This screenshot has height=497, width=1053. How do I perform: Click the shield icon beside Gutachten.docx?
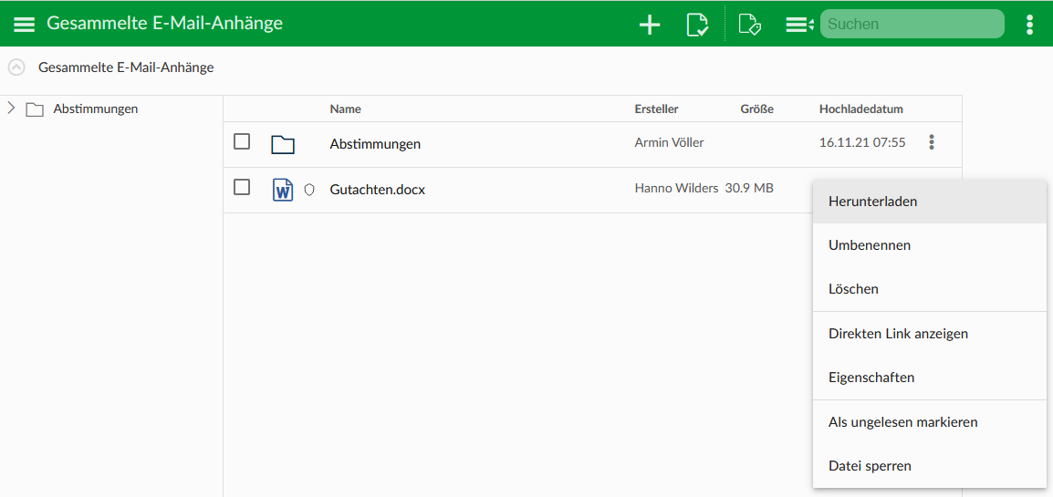(309, 190)
